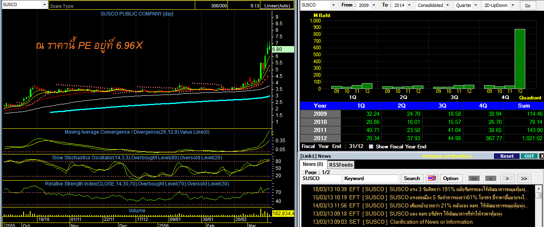The width and height of the screenshot is (544, 227).
Task: Click the 143.90 sum cell for 2011
Action: point(524,130)
